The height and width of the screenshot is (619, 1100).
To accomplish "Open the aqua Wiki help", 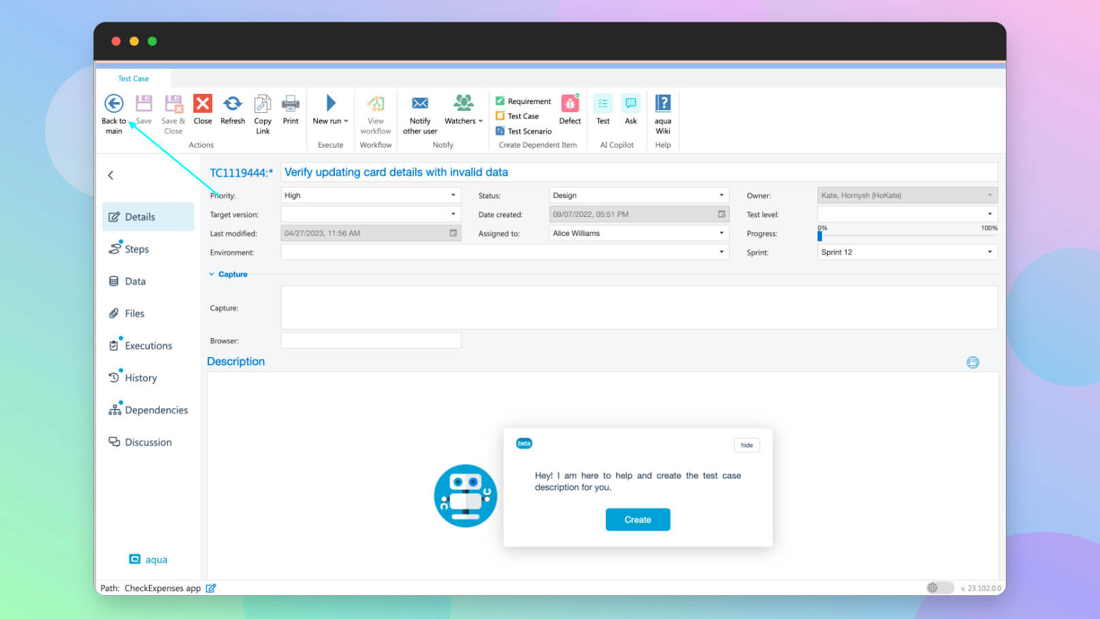I will coord(662,104).
